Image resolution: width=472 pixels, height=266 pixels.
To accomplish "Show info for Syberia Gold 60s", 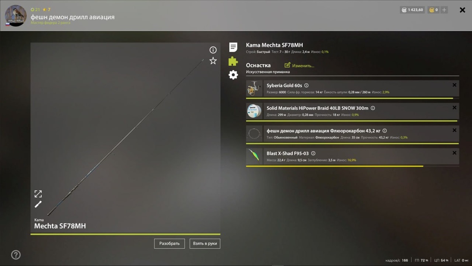I will (x=306, y=85).
